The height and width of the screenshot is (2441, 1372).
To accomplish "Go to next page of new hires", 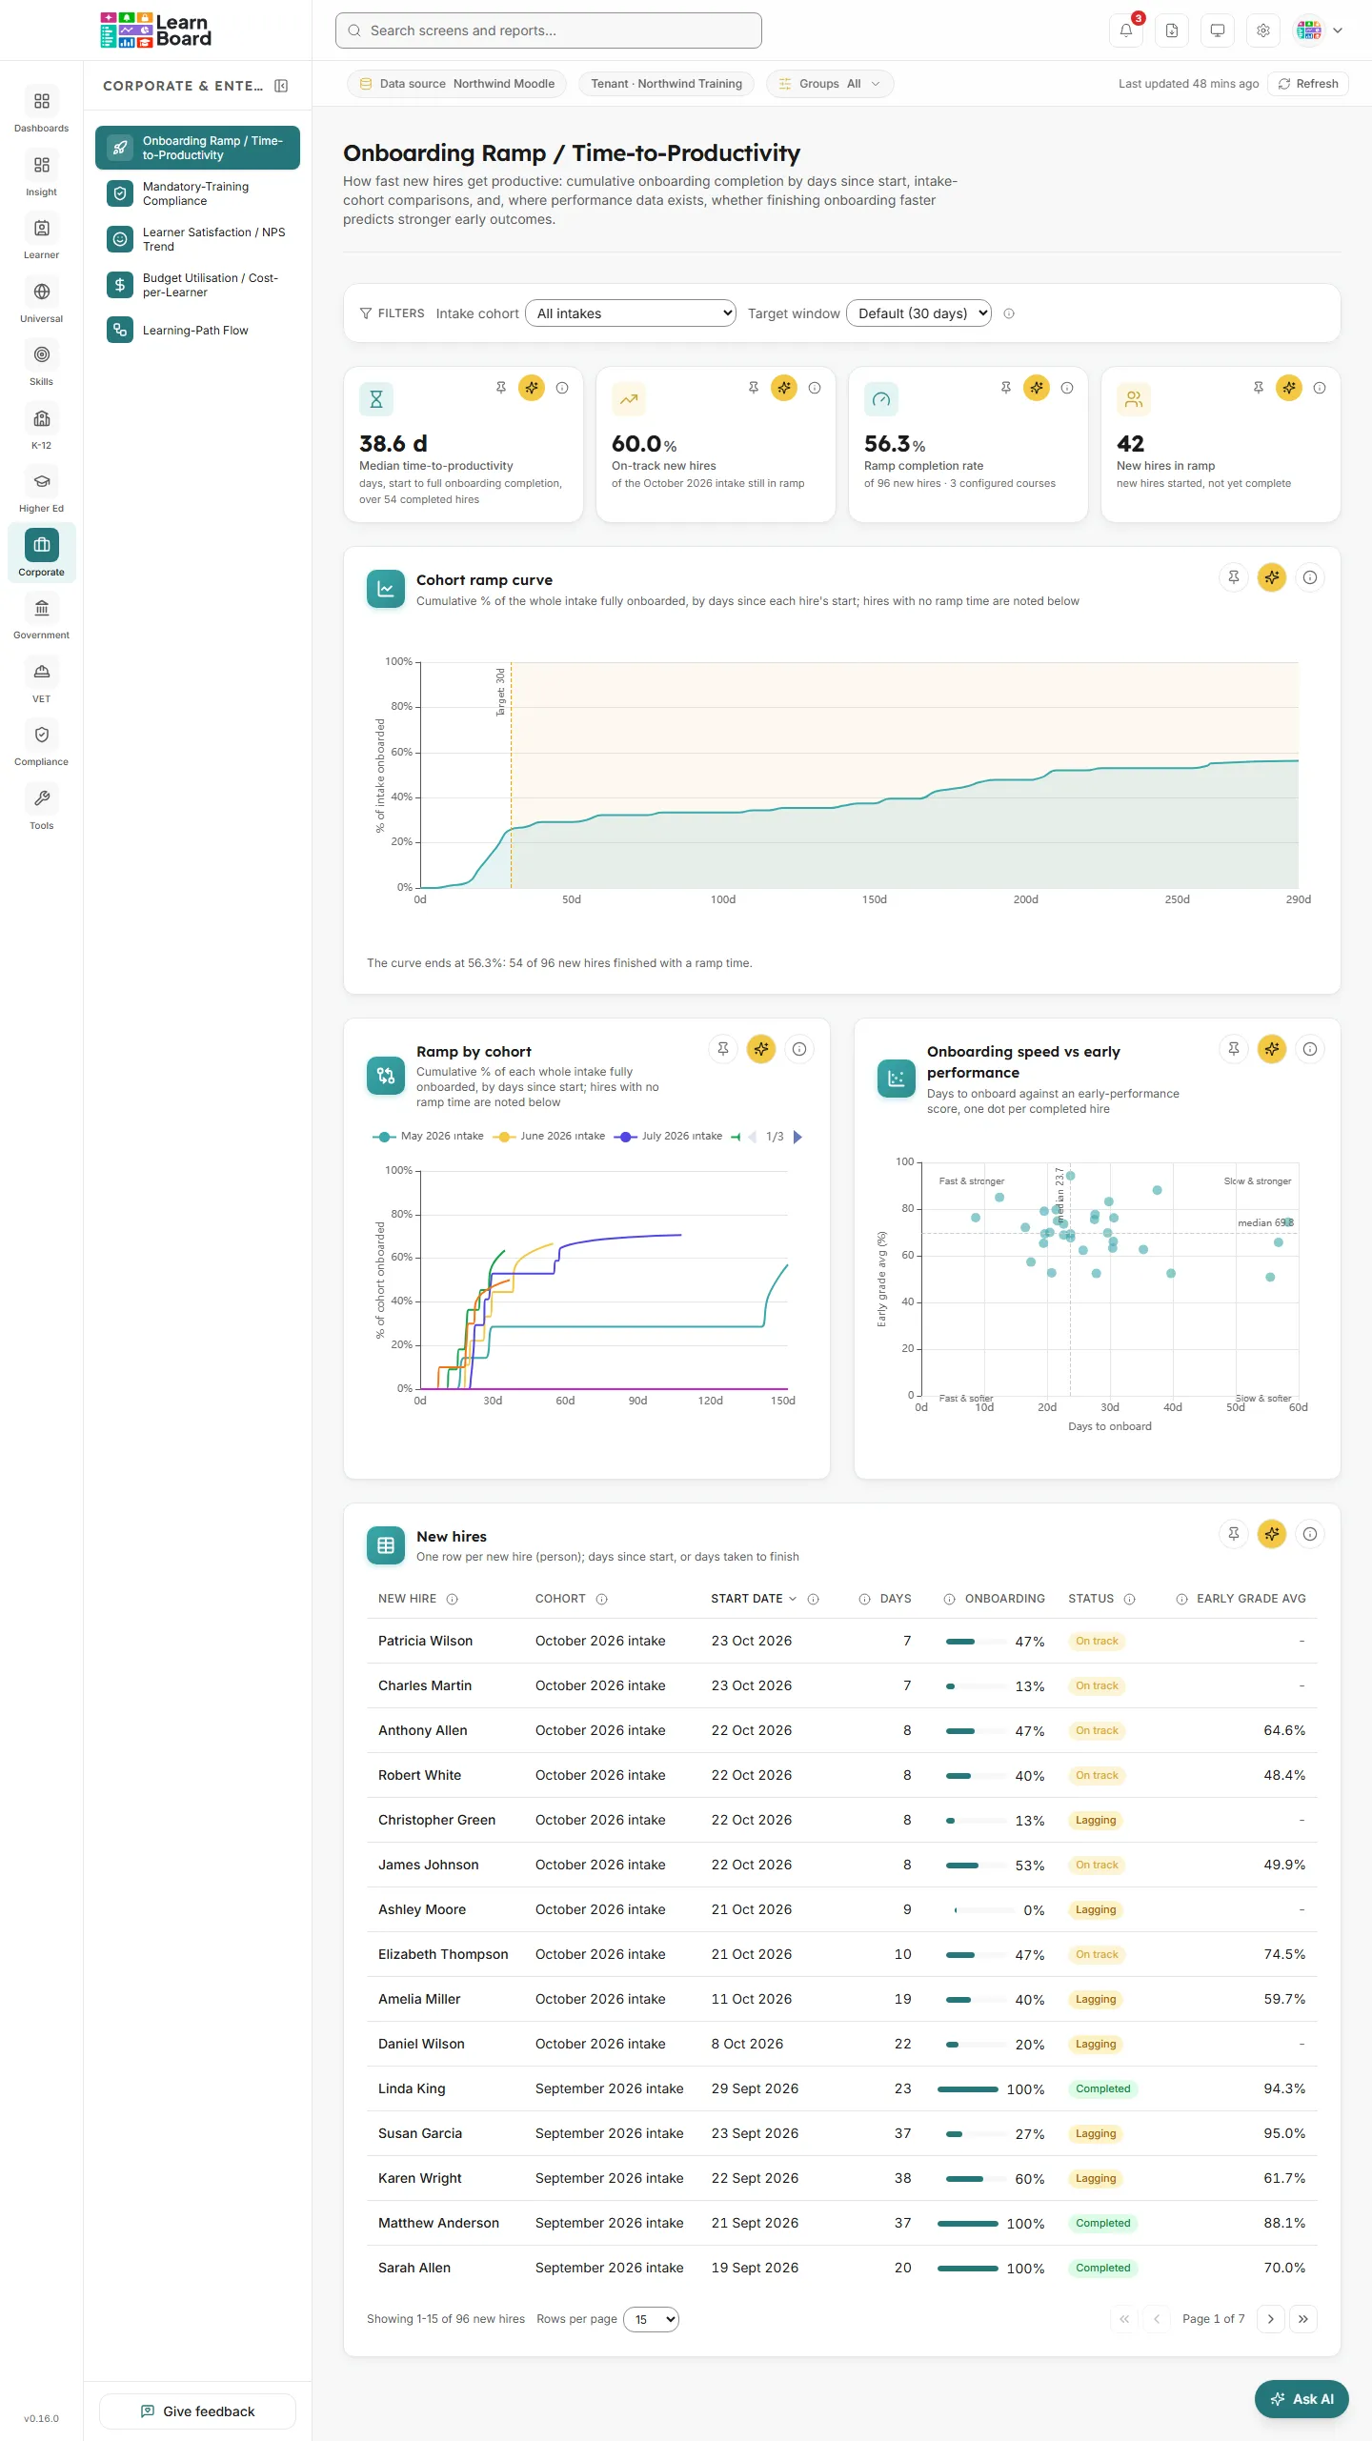I will pos(1270,2319).
